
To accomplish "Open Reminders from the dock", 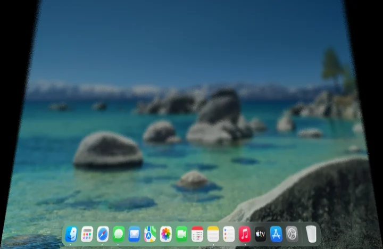I will (x=229, y=234).
